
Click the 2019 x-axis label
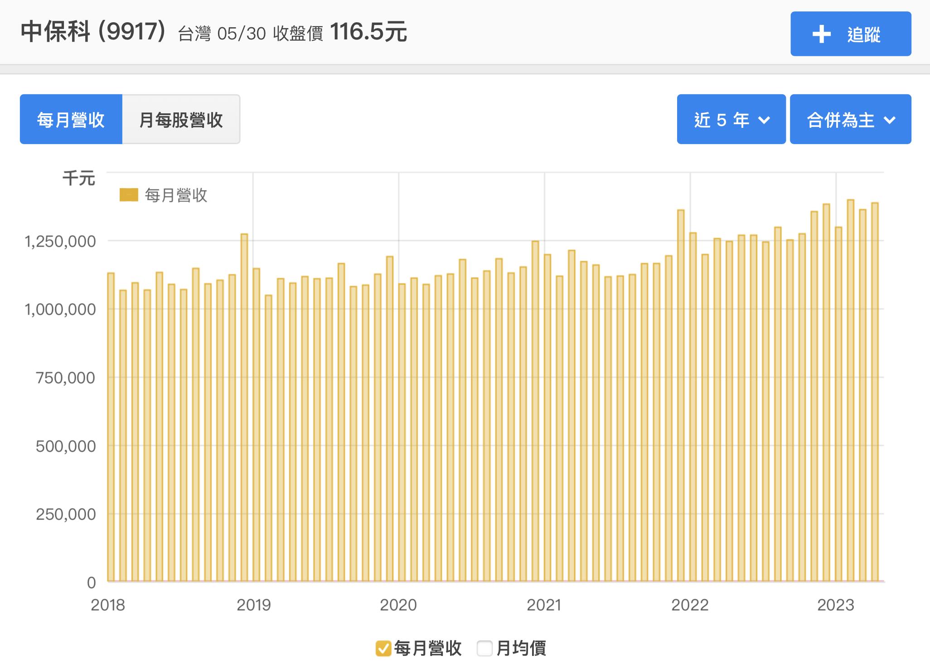click(x=253, y=605)
